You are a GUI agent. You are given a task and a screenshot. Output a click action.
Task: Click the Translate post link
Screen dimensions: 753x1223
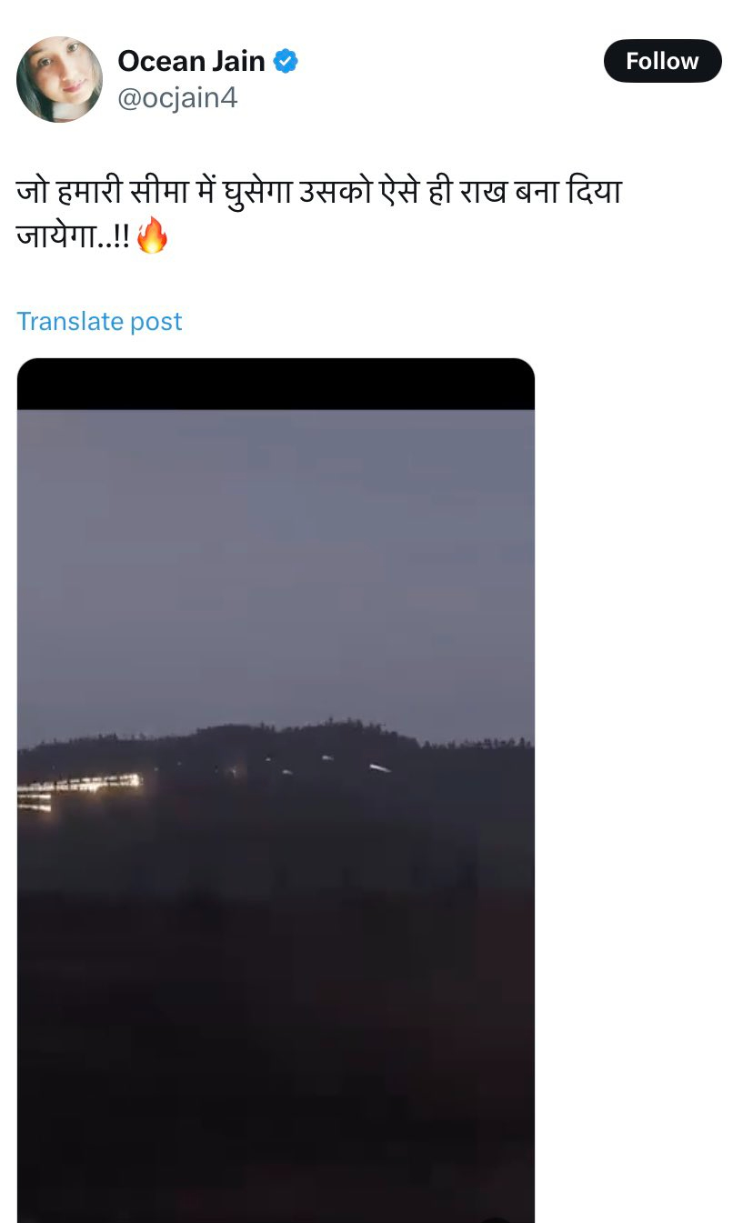[x=99, y=321]
